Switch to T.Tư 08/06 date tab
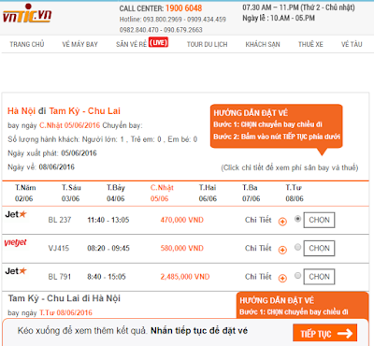Image resolution: width=374 pixels, height=346 pixels. pyautogui.click(x=295, y=193)
